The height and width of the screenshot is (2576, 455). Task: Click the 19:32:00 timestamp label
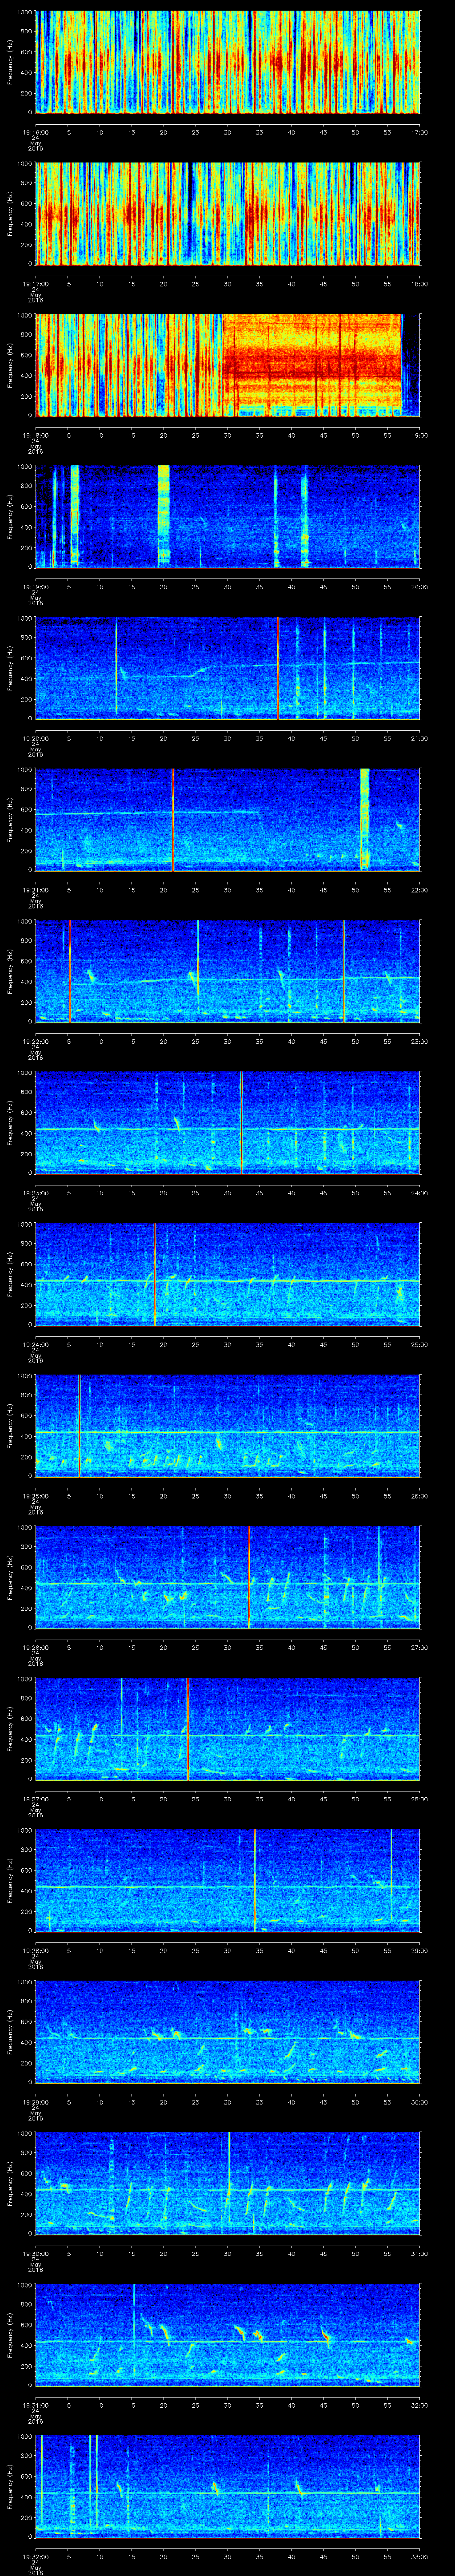click(x=35, y=2557)
